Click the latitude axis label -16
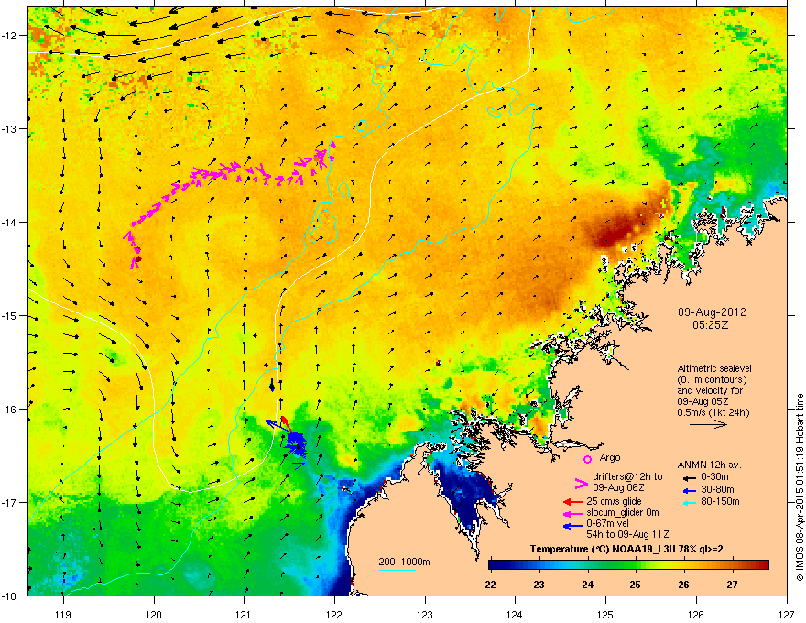Viewport: 806px width, 623px height. (9, 410)
